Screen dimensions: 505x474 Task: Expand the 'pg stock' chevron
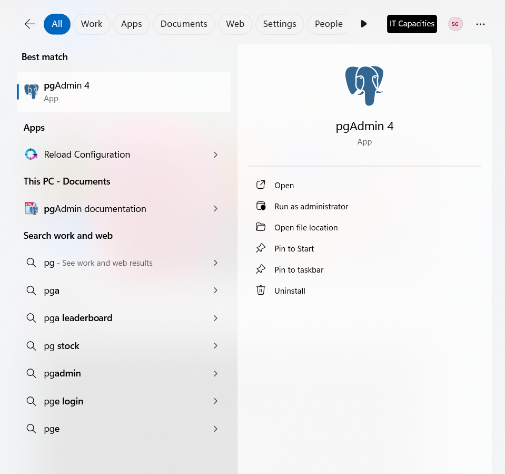pos(215,346)
